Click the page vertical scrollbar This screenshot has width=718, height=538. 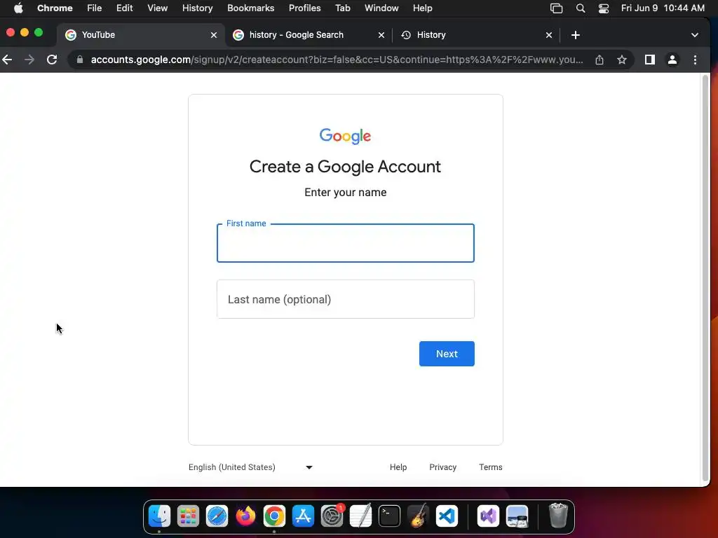pos(705,278)
